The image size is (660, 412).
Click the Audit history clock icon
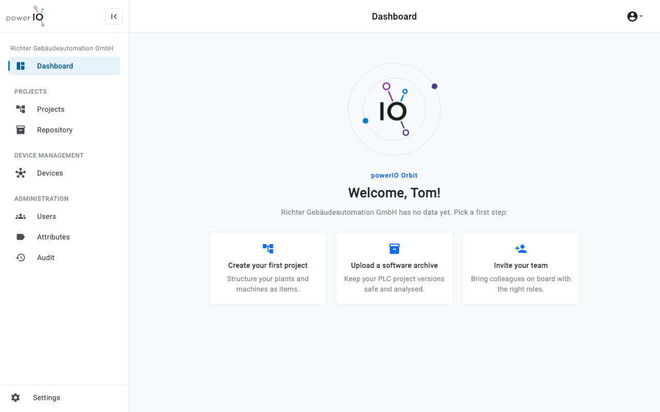(x=21, y=257)
